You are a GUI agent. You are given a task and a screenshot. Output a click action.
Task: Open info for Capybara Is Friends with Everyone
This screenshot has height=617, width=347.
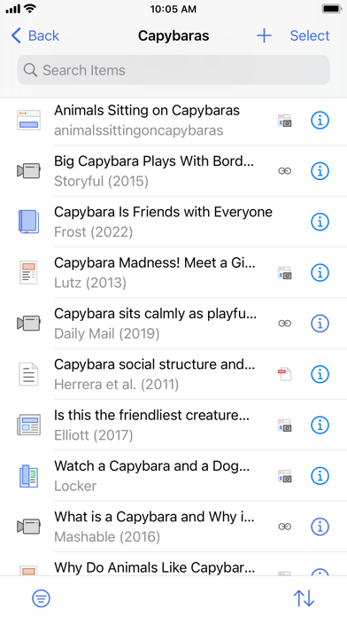(x=320, y=222)
